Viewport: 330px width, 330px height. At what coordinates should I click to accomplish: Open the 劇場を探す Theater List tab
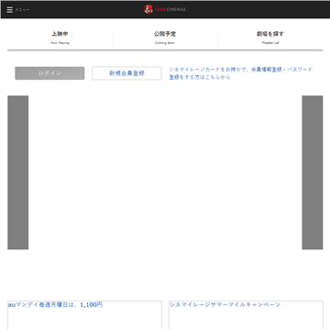coord(270,38)
